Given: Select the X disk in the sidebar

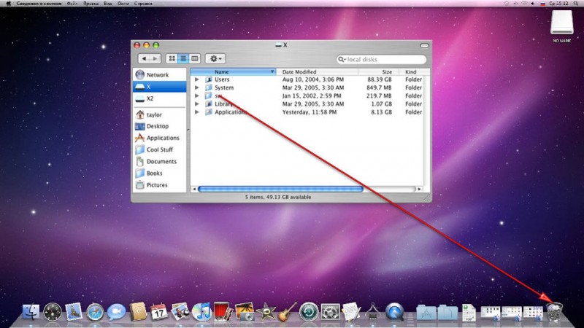Looking at the screenshot, I should 159,87.
